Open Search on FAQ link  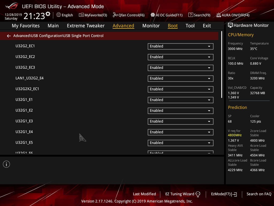(259, 194)
